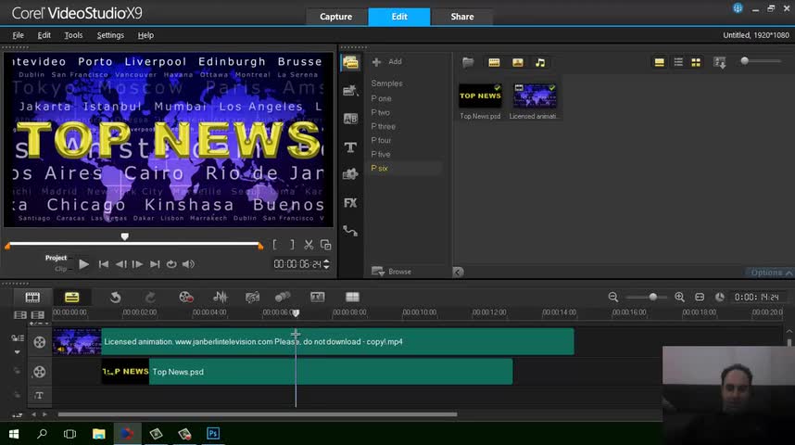Viewport: 795px width, 445px height.
Task: Open the Title library in the sidebar
Action: coord(350,146)
